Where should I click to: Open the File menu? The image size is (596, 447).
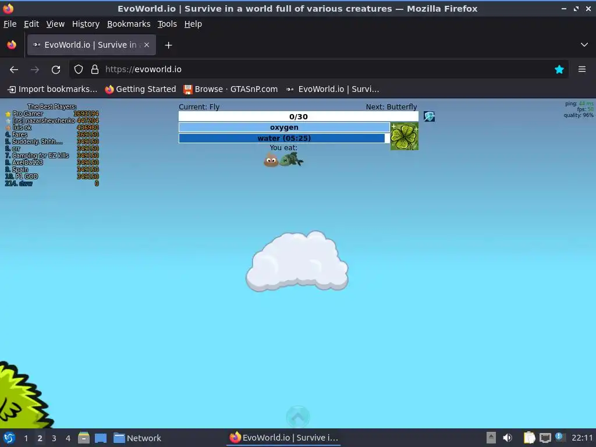(x=10, y=24)
